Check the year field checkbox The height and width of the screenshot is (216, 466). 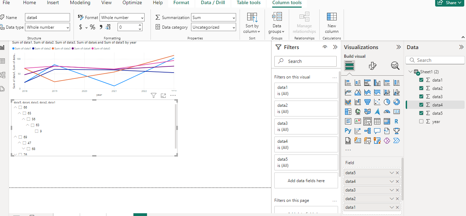click(421, 121)
